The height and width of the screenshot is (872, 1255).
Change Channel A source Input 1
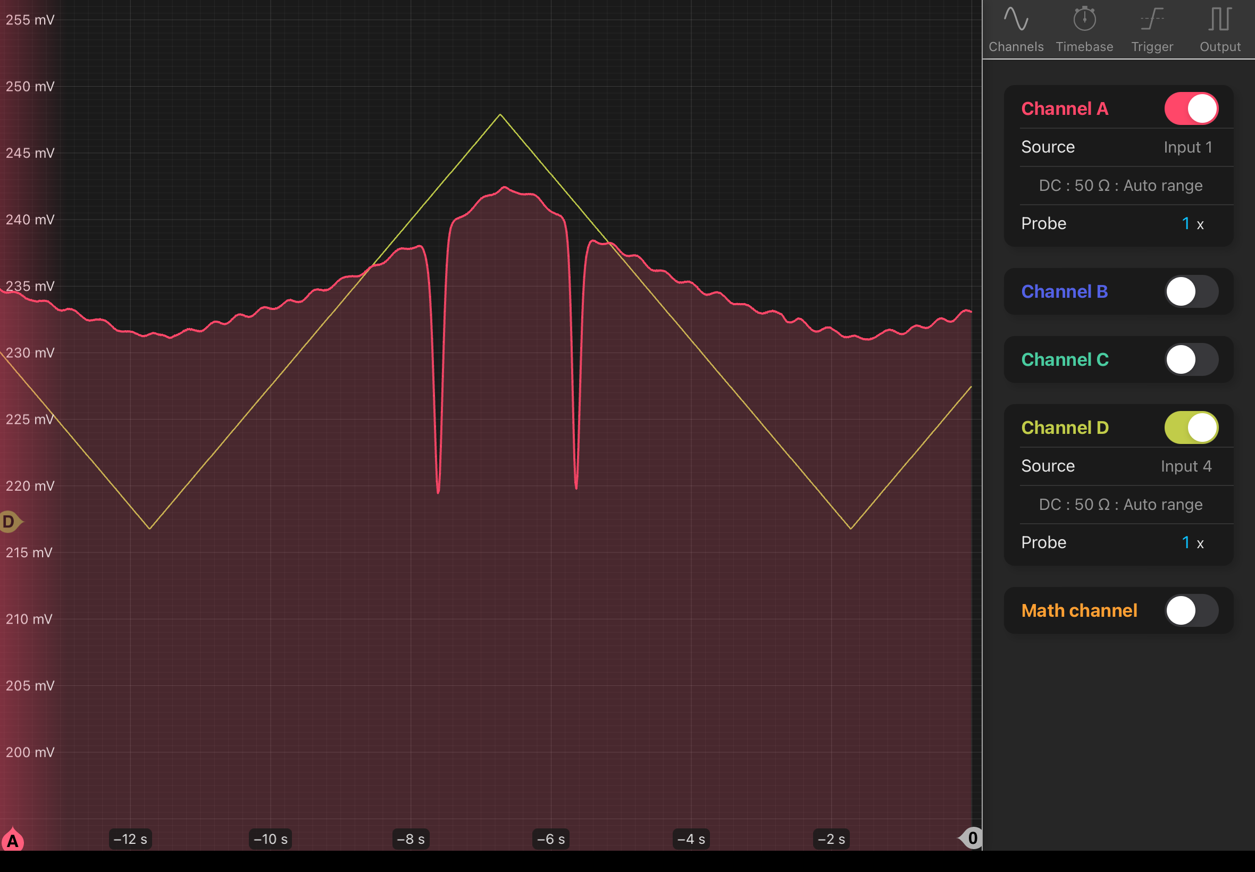point(1118,147)
